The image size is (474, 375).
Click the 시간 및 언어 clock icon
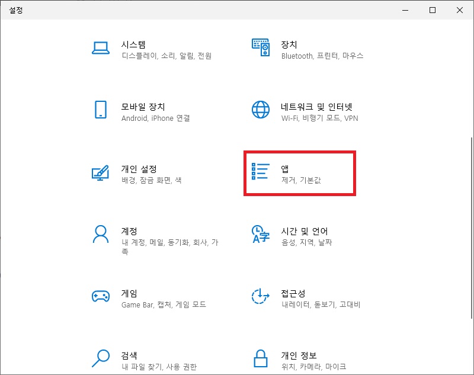pos(261,234)
